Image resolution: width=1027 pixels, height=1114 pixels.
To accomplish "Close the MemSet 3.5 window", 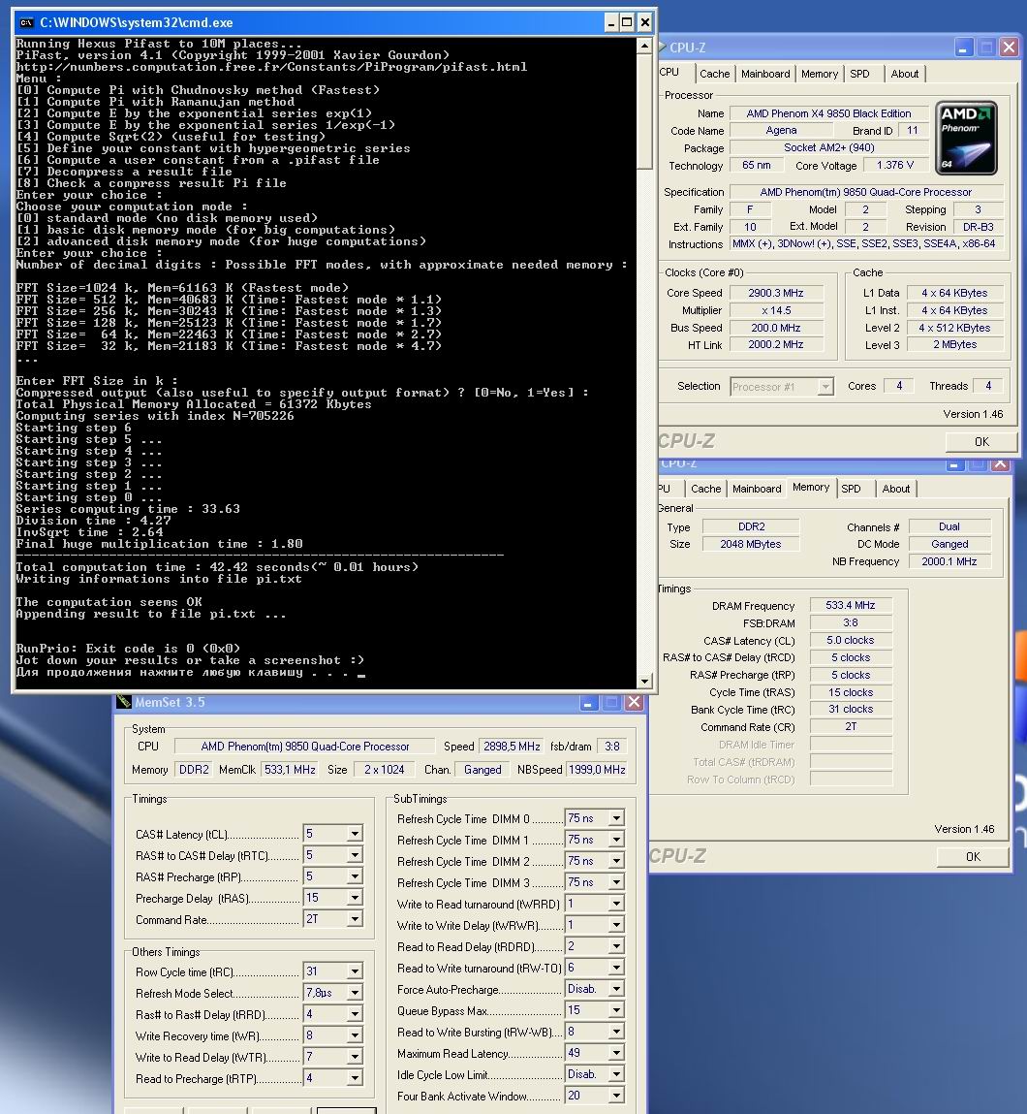I will (635, 702).
